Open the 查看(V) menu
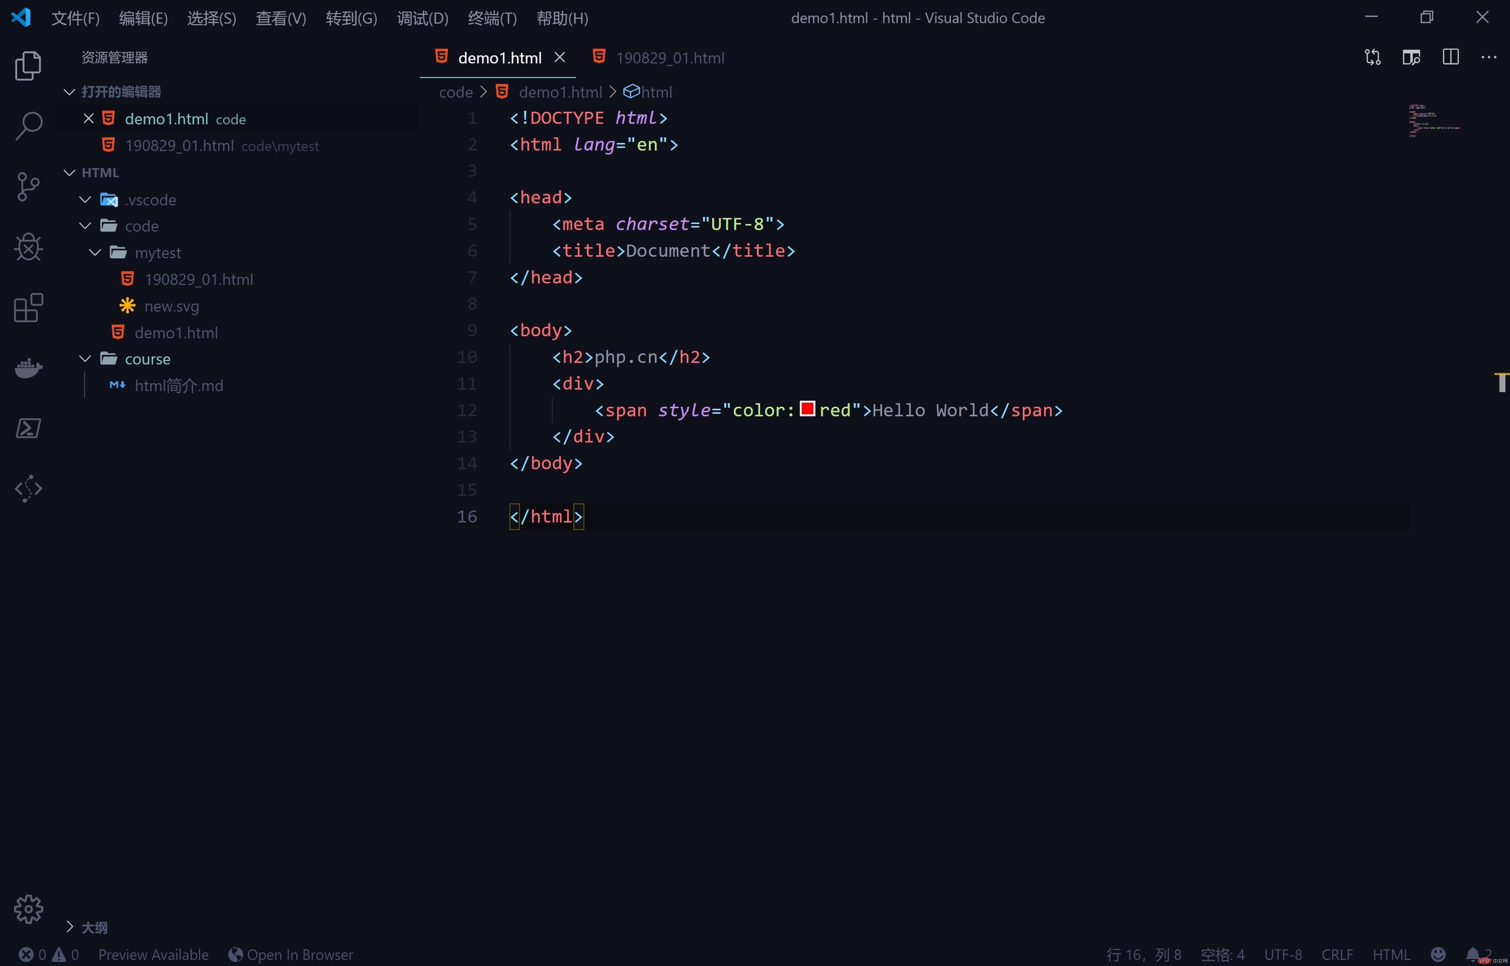 click(x=280, y=18)
